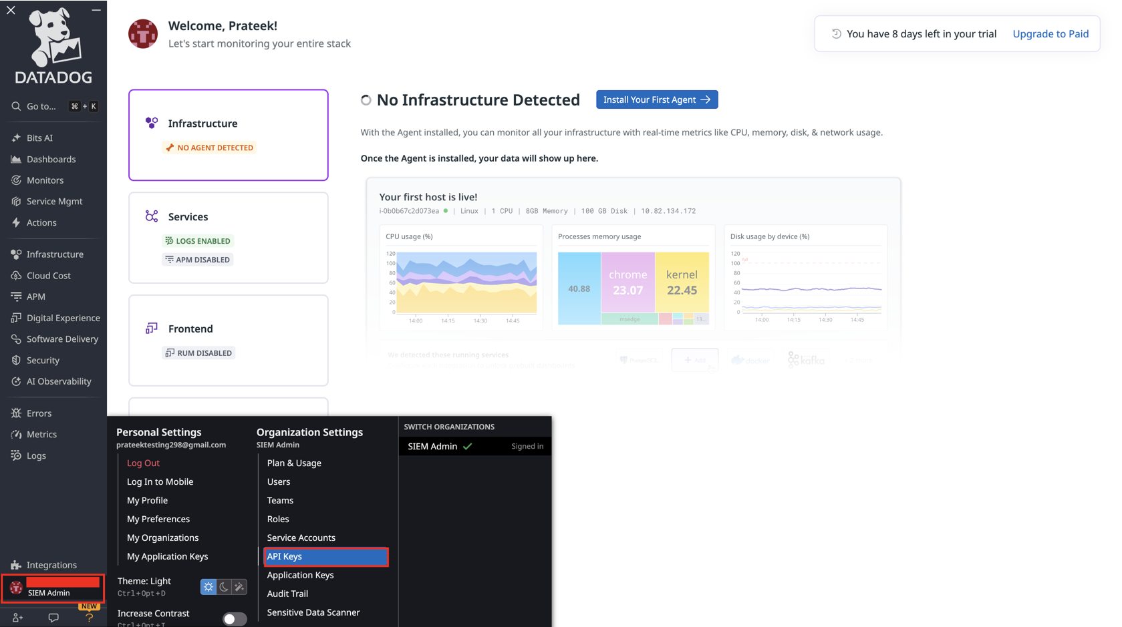Switch theme to dark mode moon icon
Image resolution: width=1122 pixels, height=627 pixels.
click(x=224, y=586)
